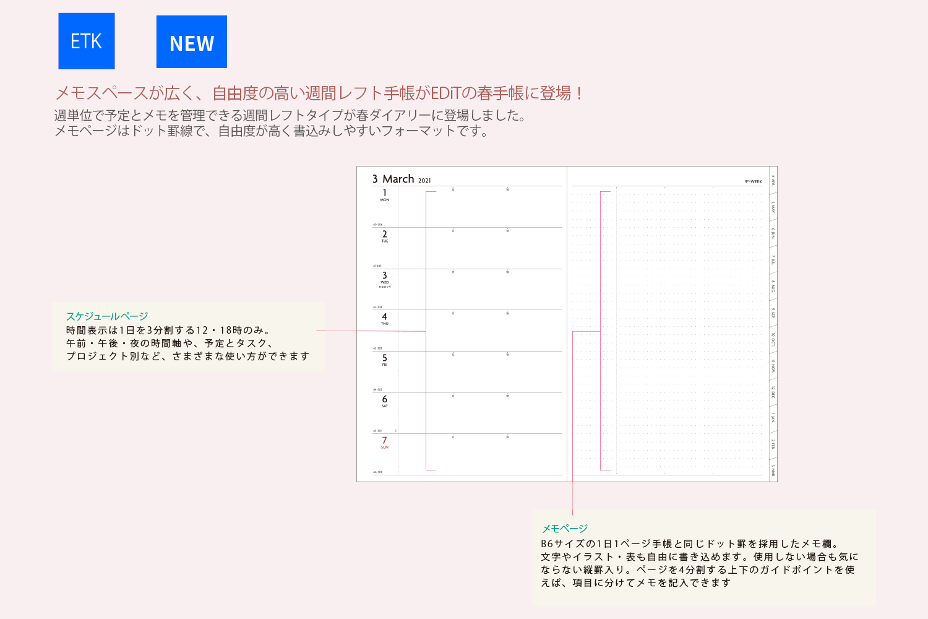Viewport: 928px width, 619px height.
Task: Click the dotted memo page of planner
Action: pos(667,331)
